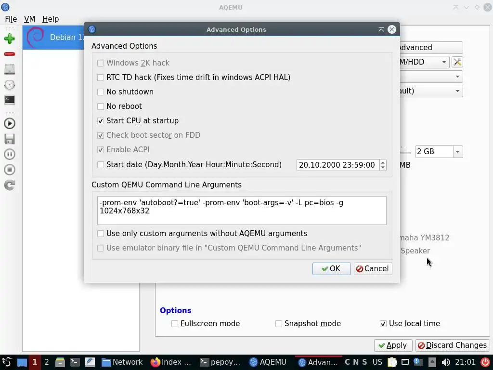Open the hard disk manager toolbar icon
This screenshot has height=370, width=493.
(x=10, y=69)
